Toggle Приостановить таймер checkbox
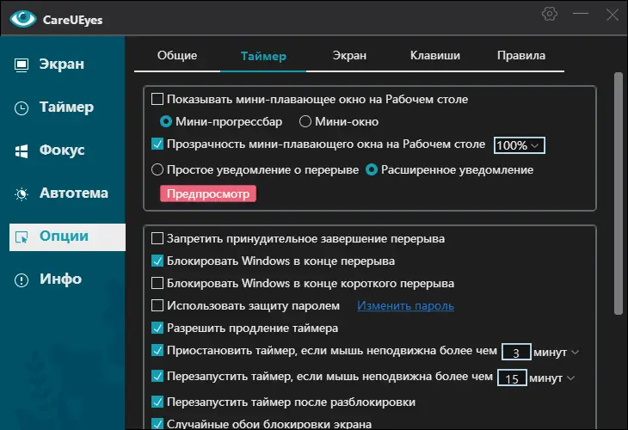The height and width of the screenshot is (430, 628). [157, 351]
